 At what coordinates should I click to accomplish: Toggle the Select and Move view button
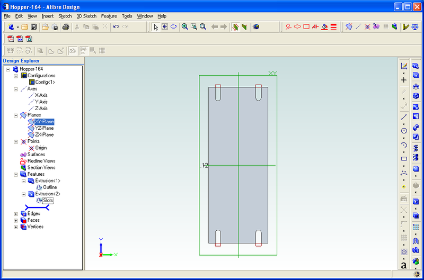pyautogui.click(x=165, y=26)
